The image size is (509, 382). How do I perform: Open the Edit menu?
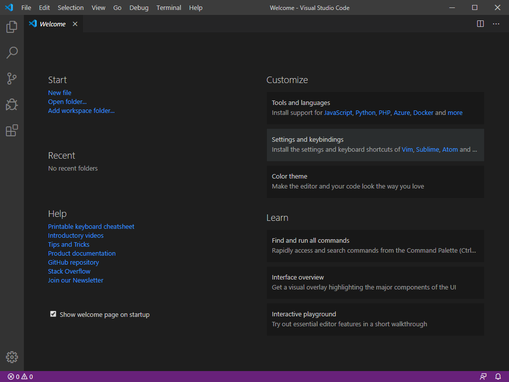pyautogui.click(x=44, y=7)
